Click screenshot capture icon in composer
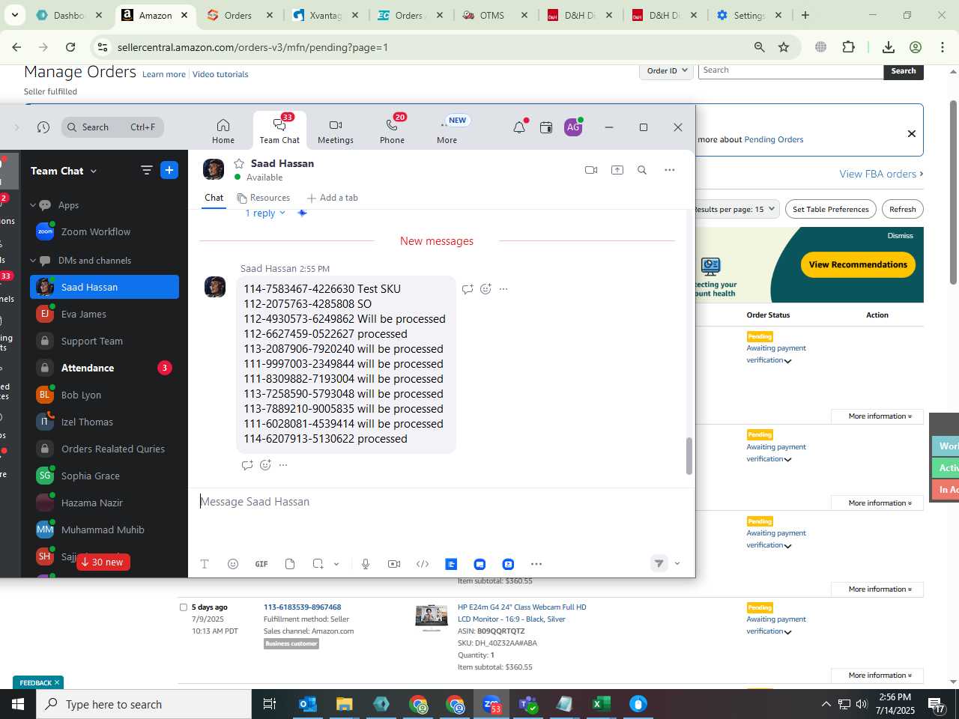The width and height of the screenshot is (959, 719). [x=318, y=564]
